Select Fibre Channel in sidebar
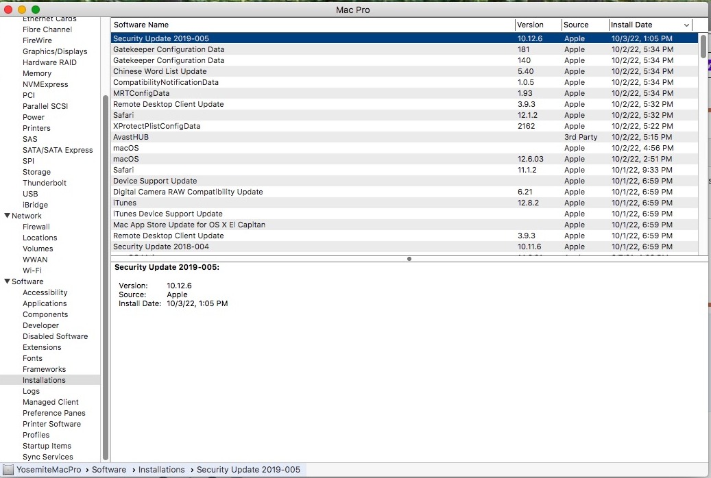Image resolution: width=711 pixels, height=478 pixels. point(47,29)
